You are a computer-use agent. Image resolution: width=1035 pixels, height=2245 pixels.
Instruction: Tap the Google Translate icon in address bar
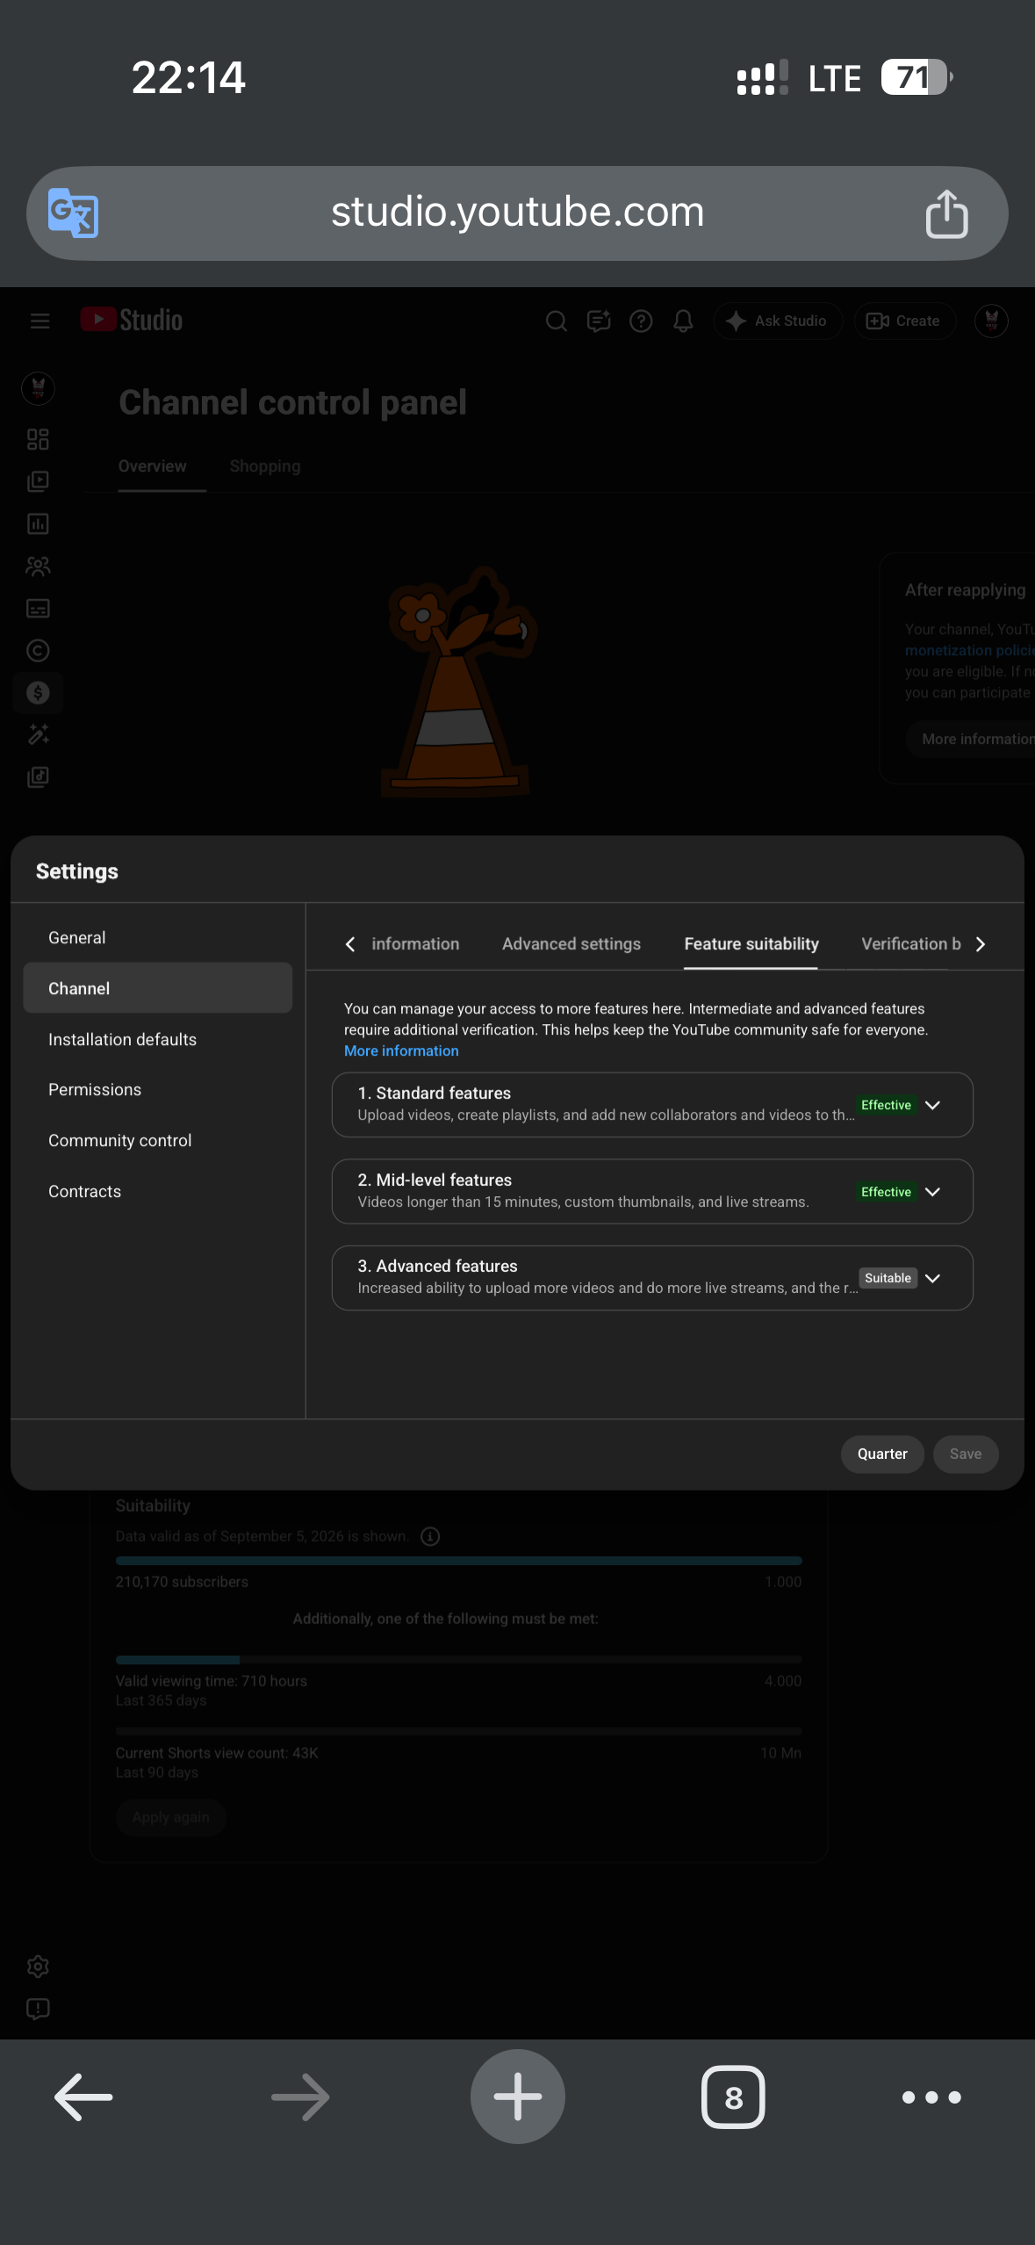pos(73,213)
